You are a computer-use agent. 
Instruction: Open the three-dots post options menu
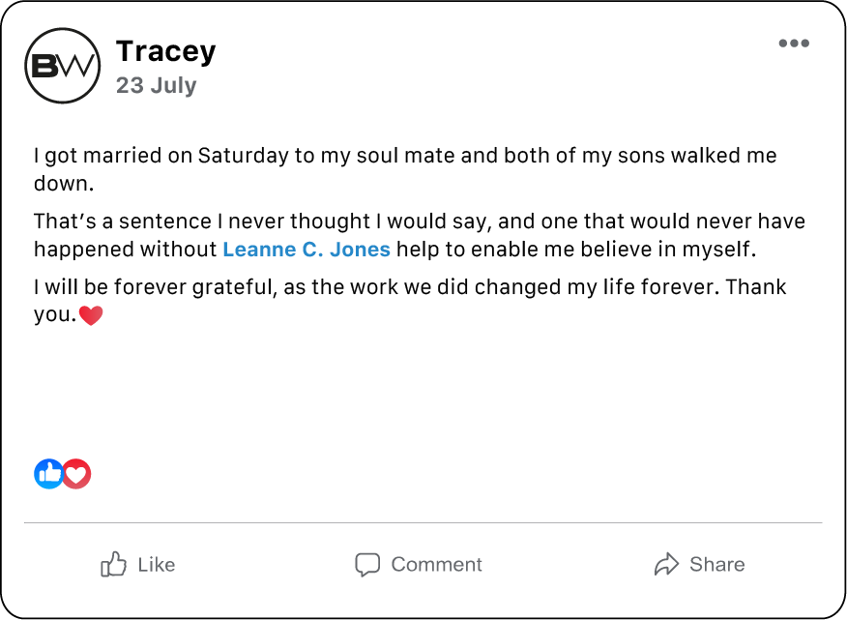[794, 44]
